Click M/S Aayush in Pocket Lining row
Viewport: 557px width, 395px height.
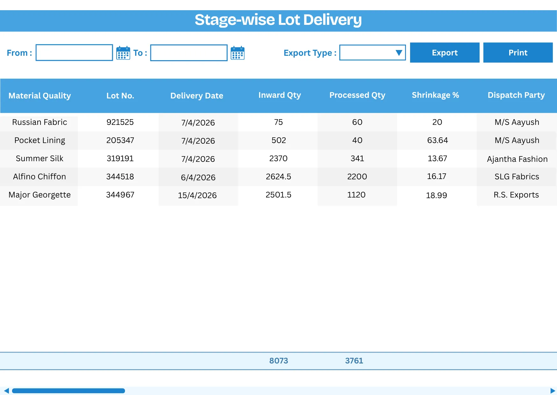(x=517, y=140)
